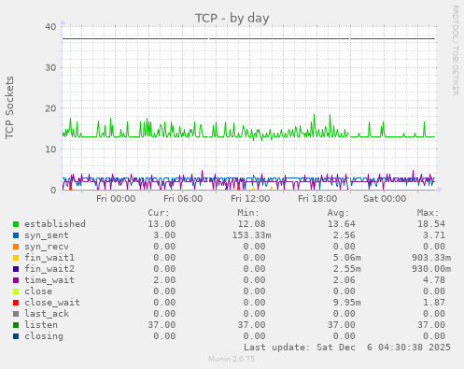
Task: Click close_wait average value 9.95m
Action: tap(346, 303)
